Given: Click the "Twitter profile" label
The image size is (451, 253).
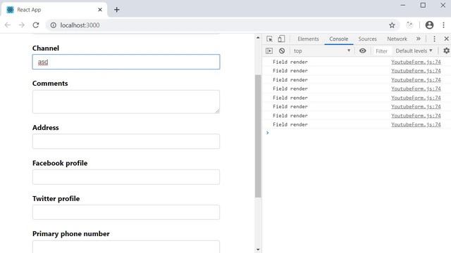Looking at the screenshot, I should pos(56,198).
